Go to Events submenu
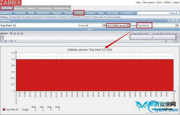180x115 pixels. 68,13
